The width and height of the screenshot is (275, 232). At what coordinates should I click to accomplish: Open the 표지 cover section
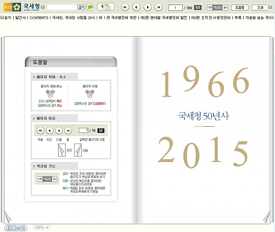(8, 18)
